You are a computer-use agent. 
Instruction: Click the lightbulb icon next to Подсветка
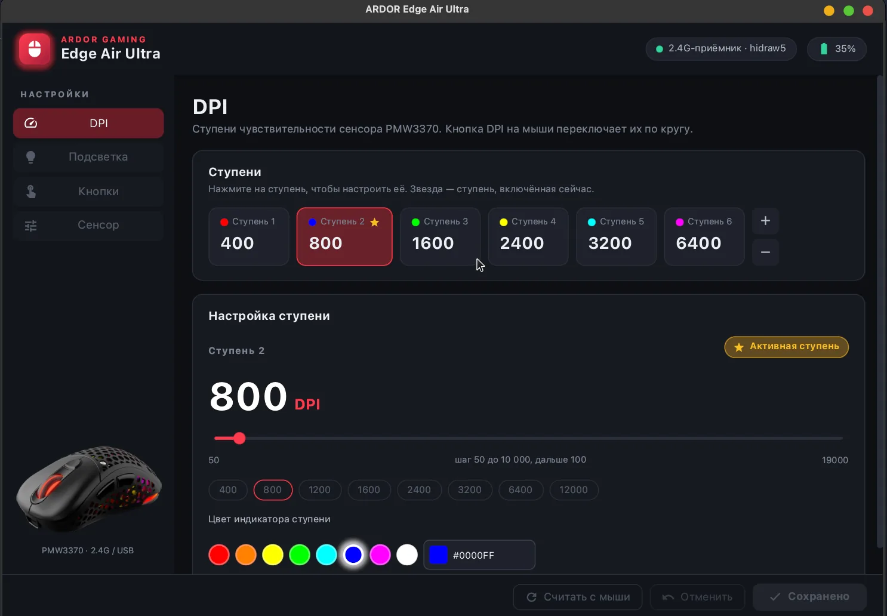(x=30, y=157)
